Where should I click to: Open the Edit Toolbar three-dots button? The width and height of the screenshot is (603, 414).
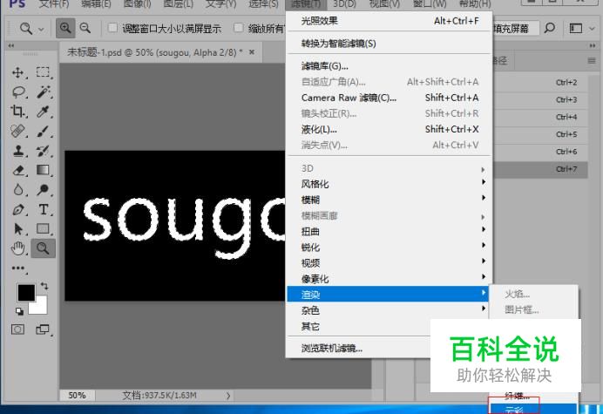(17, 268)
